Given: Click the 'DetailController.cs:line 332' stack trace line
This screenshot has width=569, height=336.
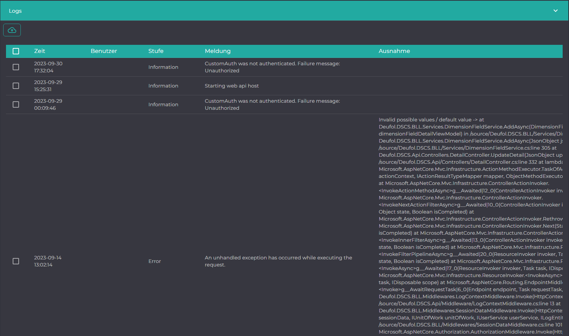Looking at the screenshot, I should (x=471, y=162).
